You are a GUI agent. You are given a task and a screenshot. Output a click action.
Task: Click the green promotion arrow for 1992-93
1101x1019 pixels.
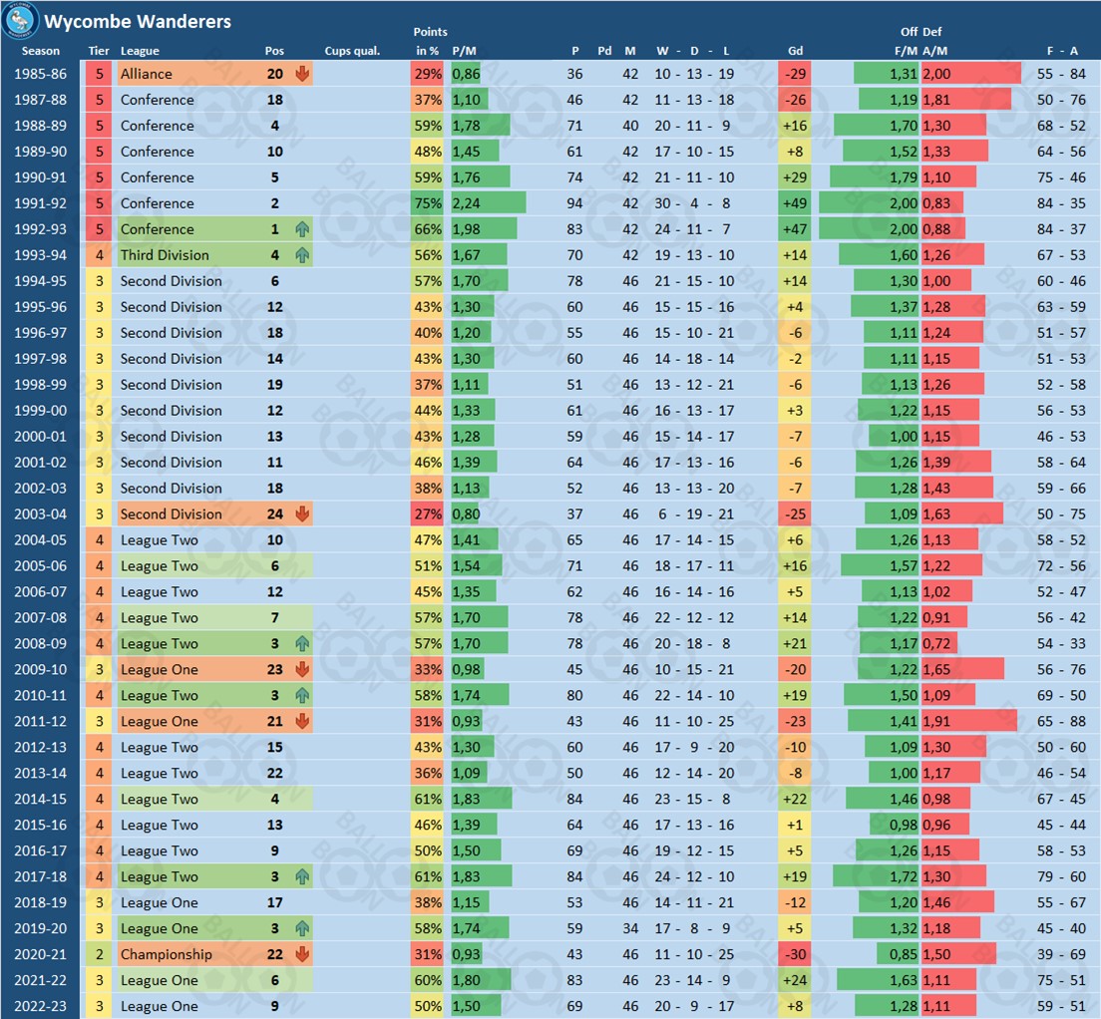[302, 229]
